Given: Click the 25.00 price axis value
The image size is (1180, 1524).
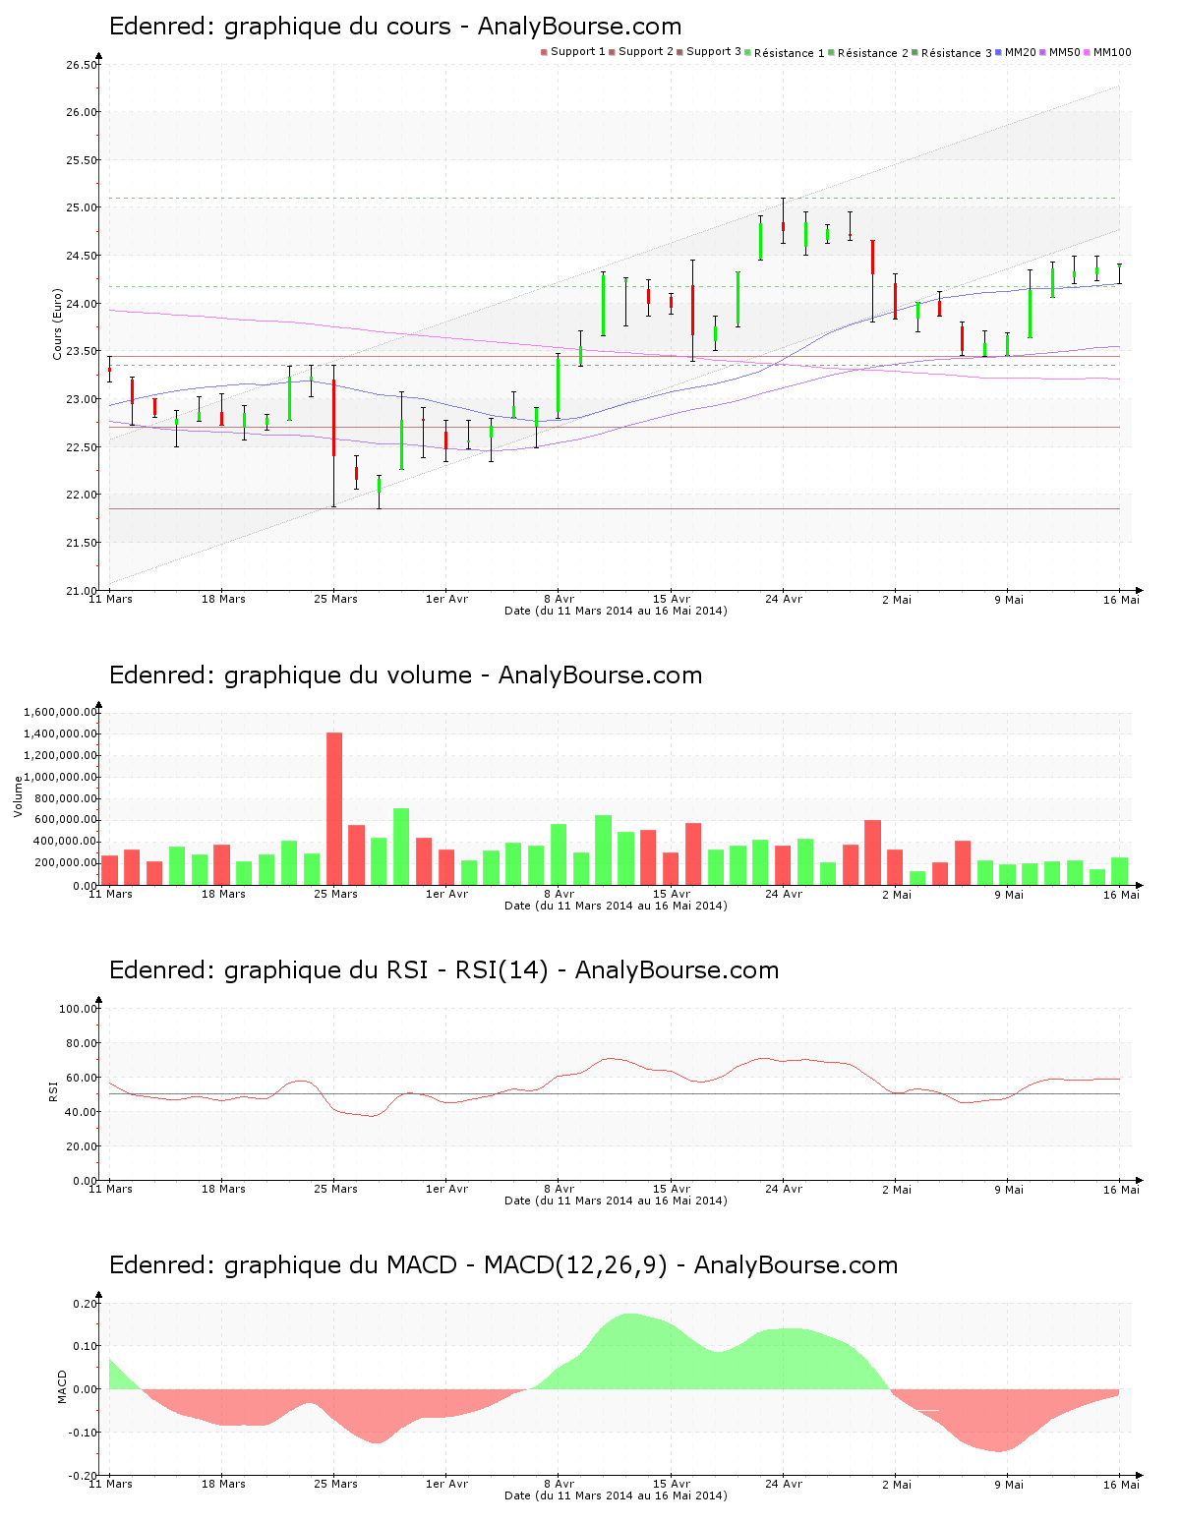Looking at the screenshot, I should (82, 208).
